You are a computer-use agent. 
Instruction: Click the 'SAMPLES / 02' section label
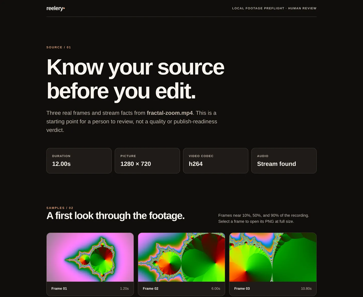coord(60,208)
